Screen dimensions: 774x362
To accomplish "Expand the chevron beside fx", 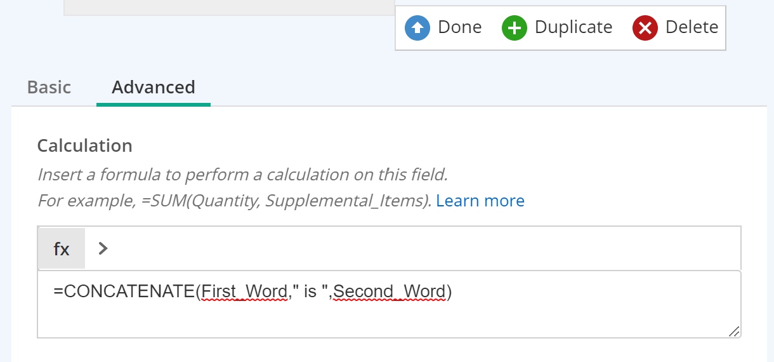I will pos(103,248).
